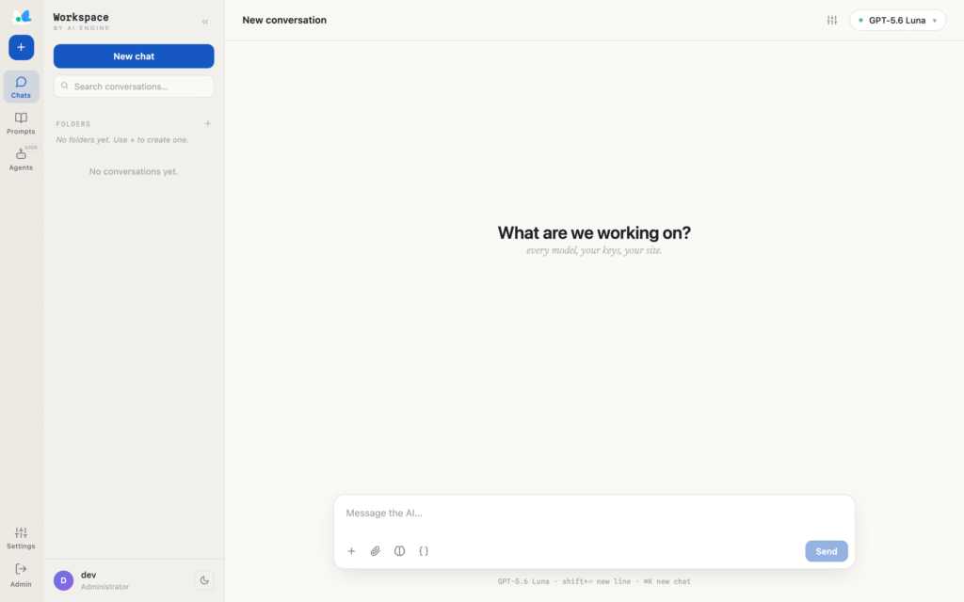The width and height of the screenshot is (964, 602).
Task: Click the Send button
Action: point(826,551)
